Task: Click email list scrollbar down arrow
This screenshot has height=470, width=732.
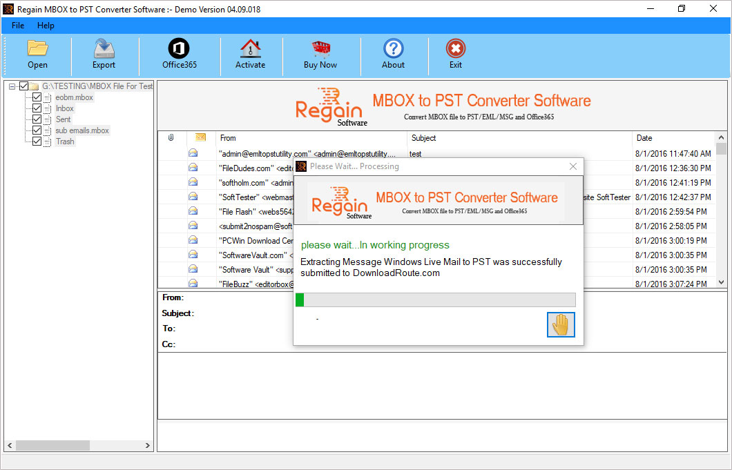Action: click(721, 282)
